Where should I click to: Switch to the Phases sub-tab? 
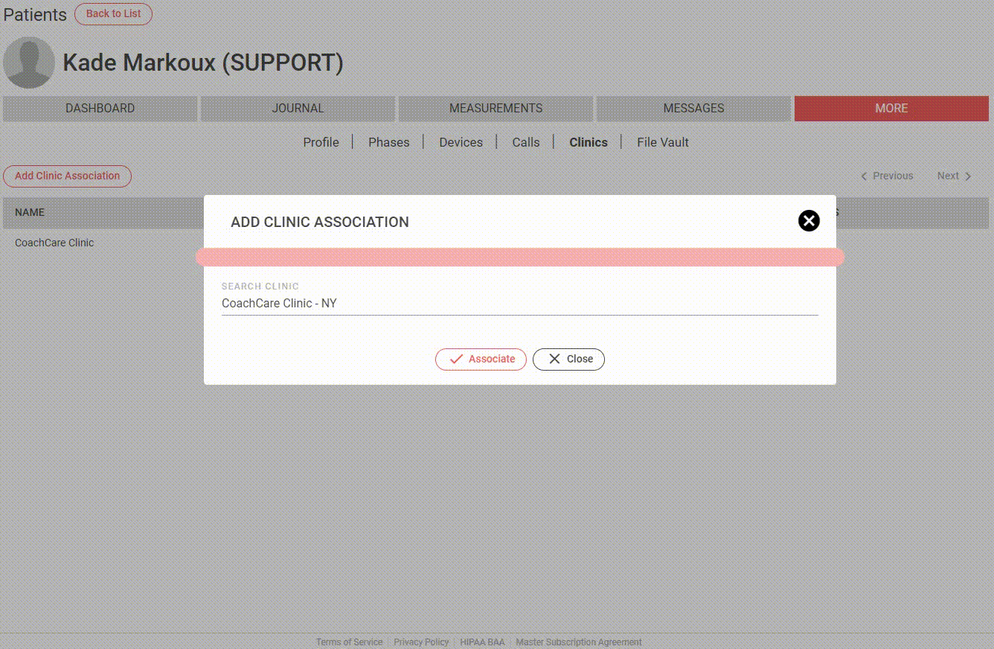click(x=388, y=142)
